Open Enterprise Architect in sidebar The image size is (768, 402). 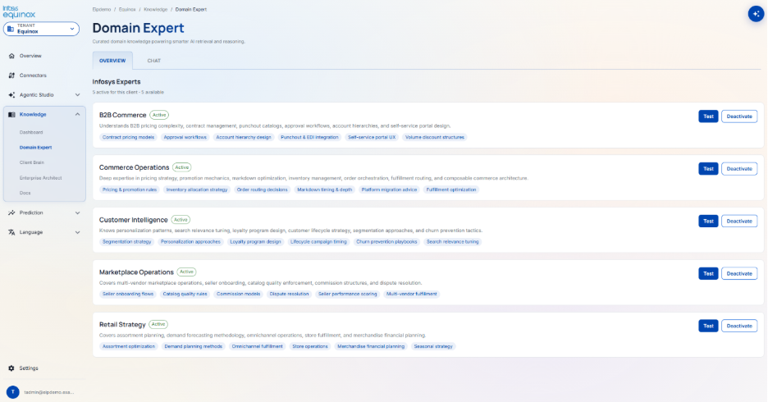tap(41, 178)
